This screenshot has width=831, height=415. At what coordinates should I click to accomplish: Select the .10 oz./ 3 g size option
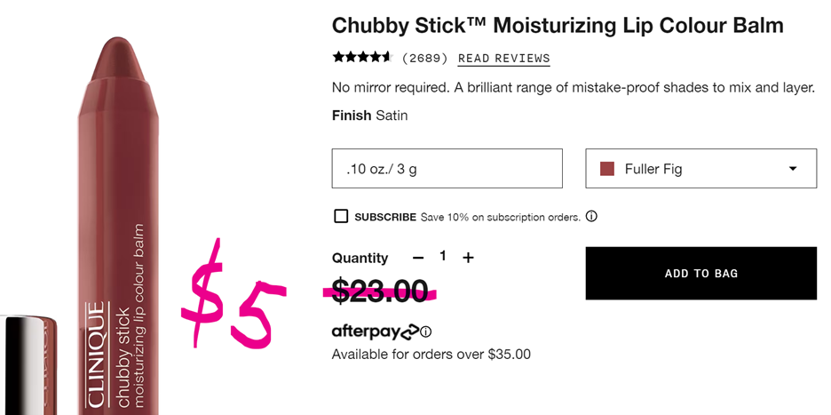coord(447,168)
